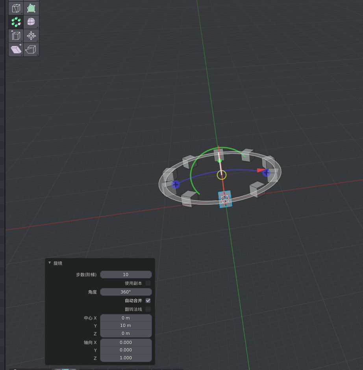
Task: Select the Shear tool
Action: coord(16,49)
